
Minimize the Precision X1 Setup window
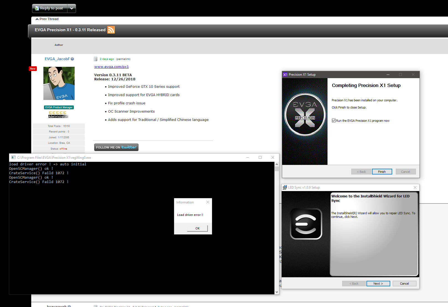388,75
